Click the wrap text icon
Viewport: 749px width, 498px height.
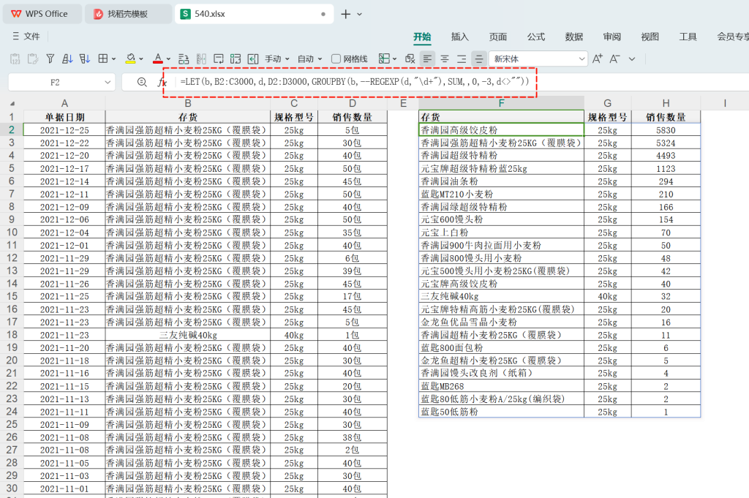coord(218,59)
